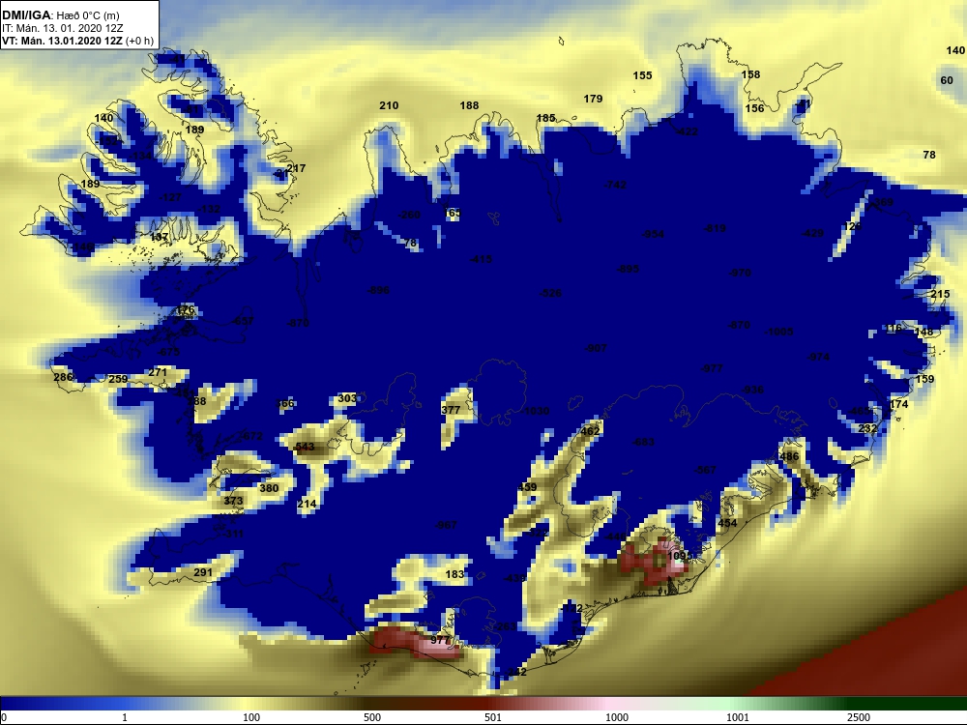
Task: Click the -742 value in the north
Action: 615,185
